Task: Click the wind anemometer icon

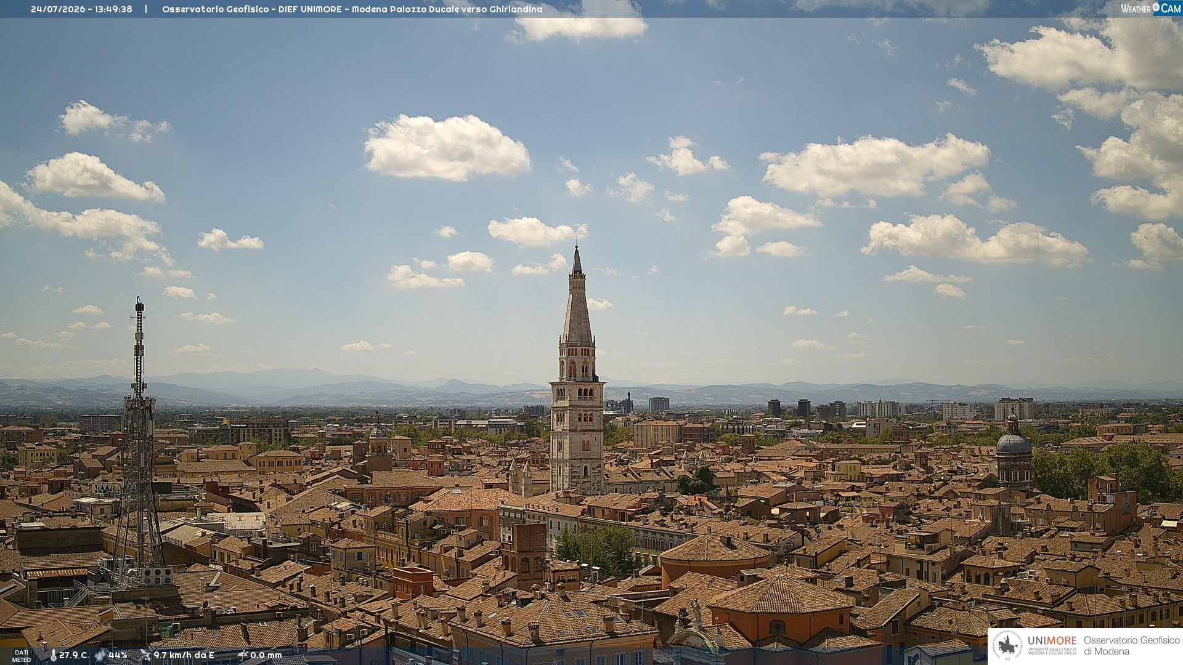Action: (145, 656)
